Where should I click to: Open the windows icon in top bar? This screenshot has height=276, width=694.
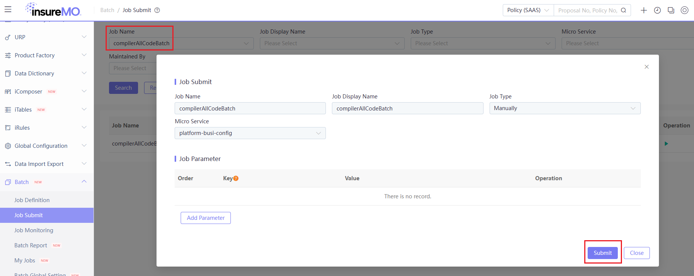click(671, 10)
